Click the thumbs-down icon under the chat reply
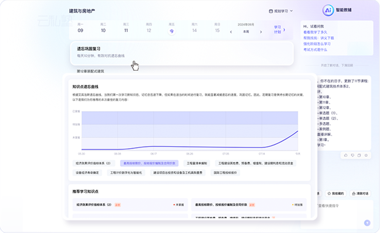The height and width of the screenshot is (233, 380). [352, 155]
